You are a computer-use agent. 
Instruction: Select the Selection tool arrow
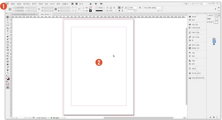point(8,17)
